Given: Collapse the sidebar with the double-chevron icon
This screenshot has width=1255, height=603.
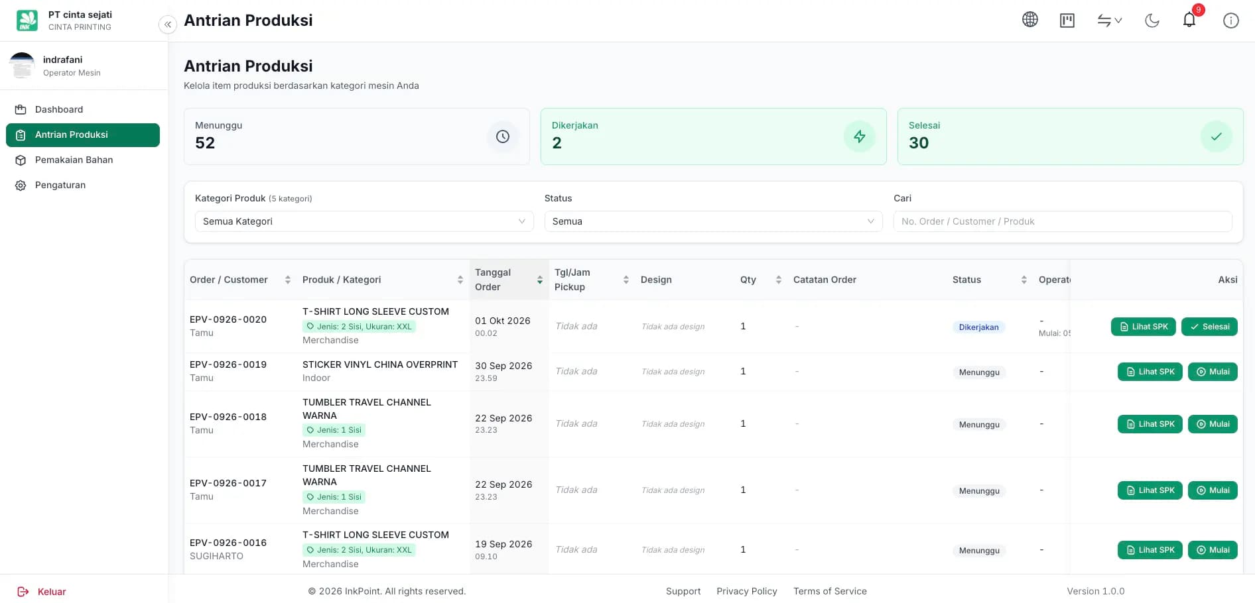Looking at the screenshot, I should click(x=168, y=25).
